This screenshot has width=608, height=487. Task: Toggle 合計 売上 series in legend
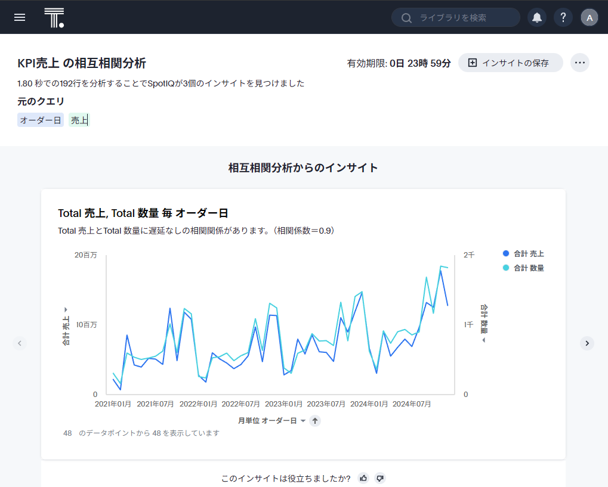click(x=523, y=254)
